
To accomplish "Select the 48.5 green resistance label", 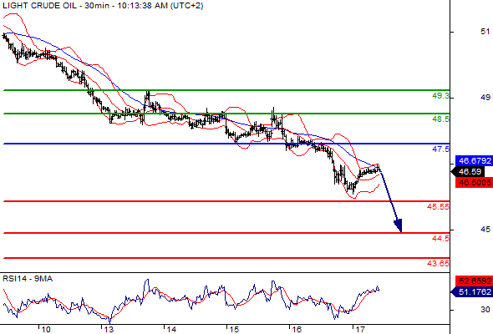I will click(x=440, y=119).
